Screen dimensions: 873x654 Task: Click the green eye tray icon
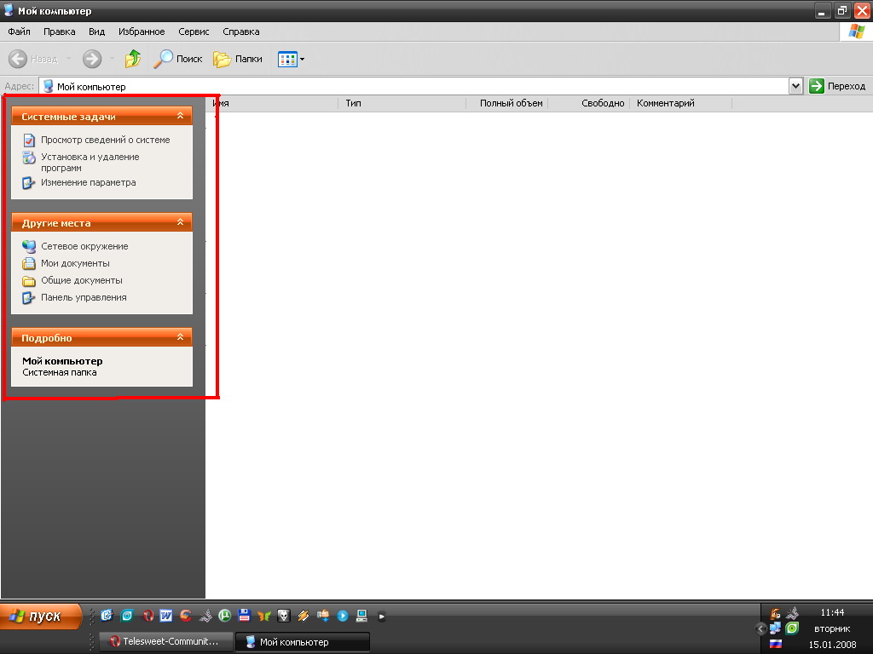pos(792,628)
